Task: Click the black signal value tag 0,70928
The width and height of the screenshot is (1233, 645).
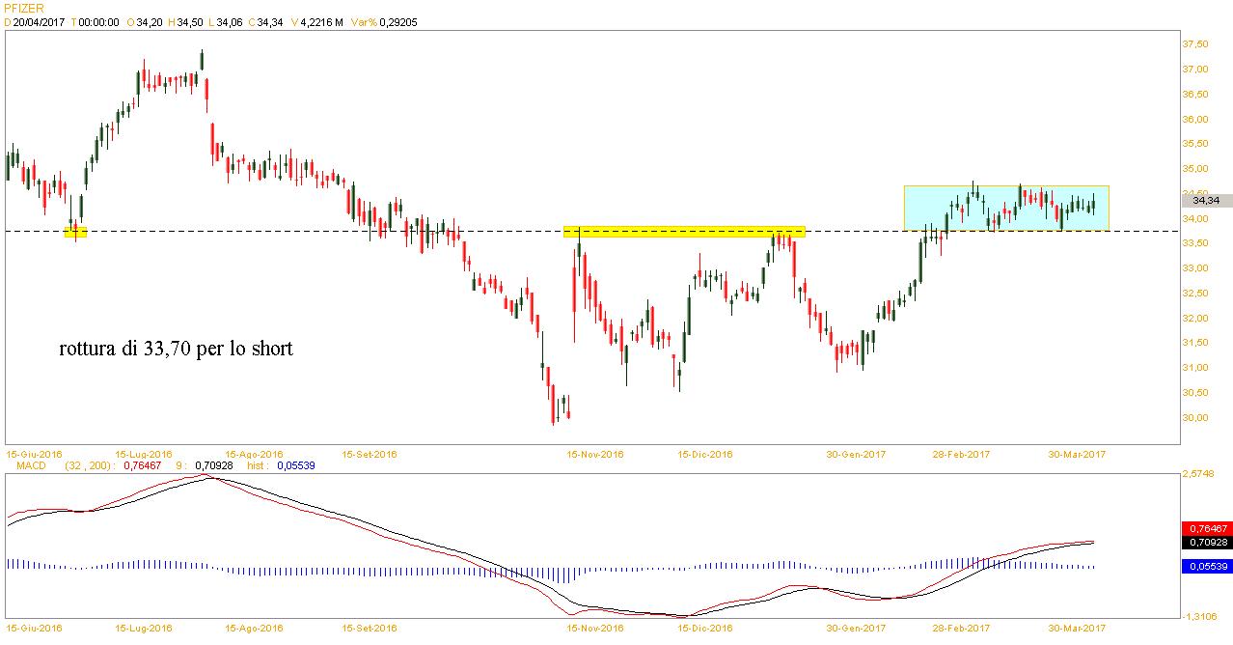Action: [x=1205, y=543]
